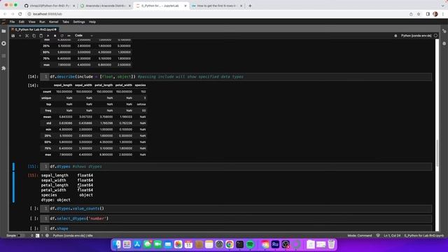448x252 pixels.
Task: Save the notebook with the toolbar icon
Action: point(13,36)
